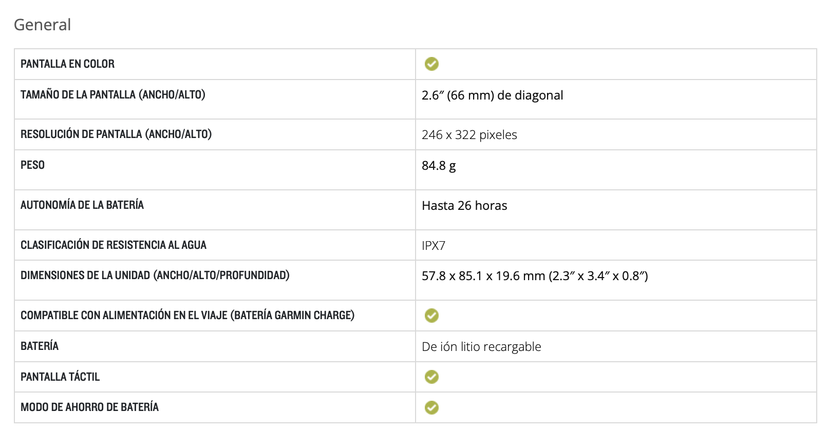Click the Batería row label
The image size is (827, 431).
(x=39, y=346)
